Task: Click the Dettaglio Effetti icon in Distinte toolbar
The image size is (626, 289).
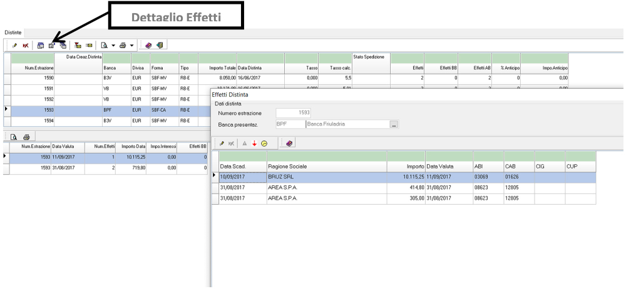Action: coord(51,46)
